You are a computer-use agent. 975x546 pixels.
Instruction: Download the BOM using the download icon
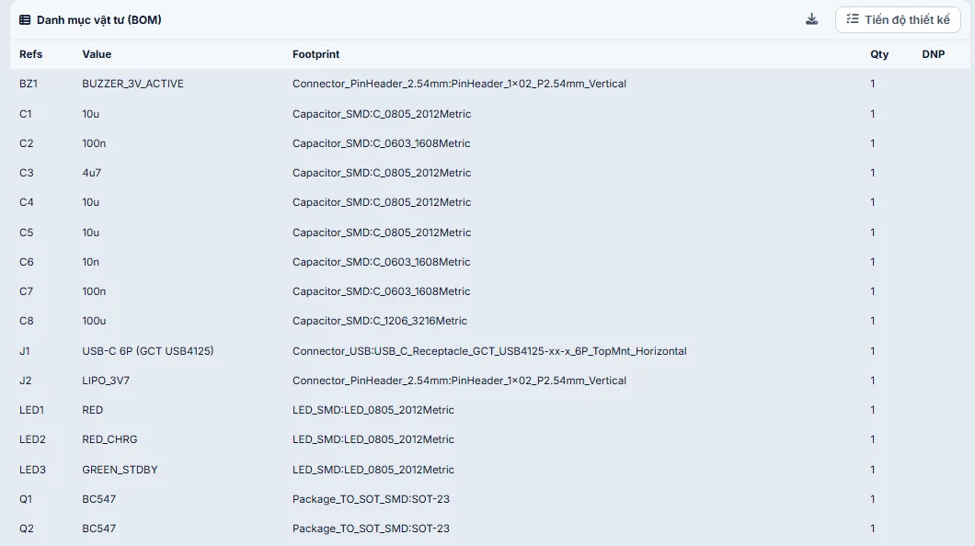point(811,19)
